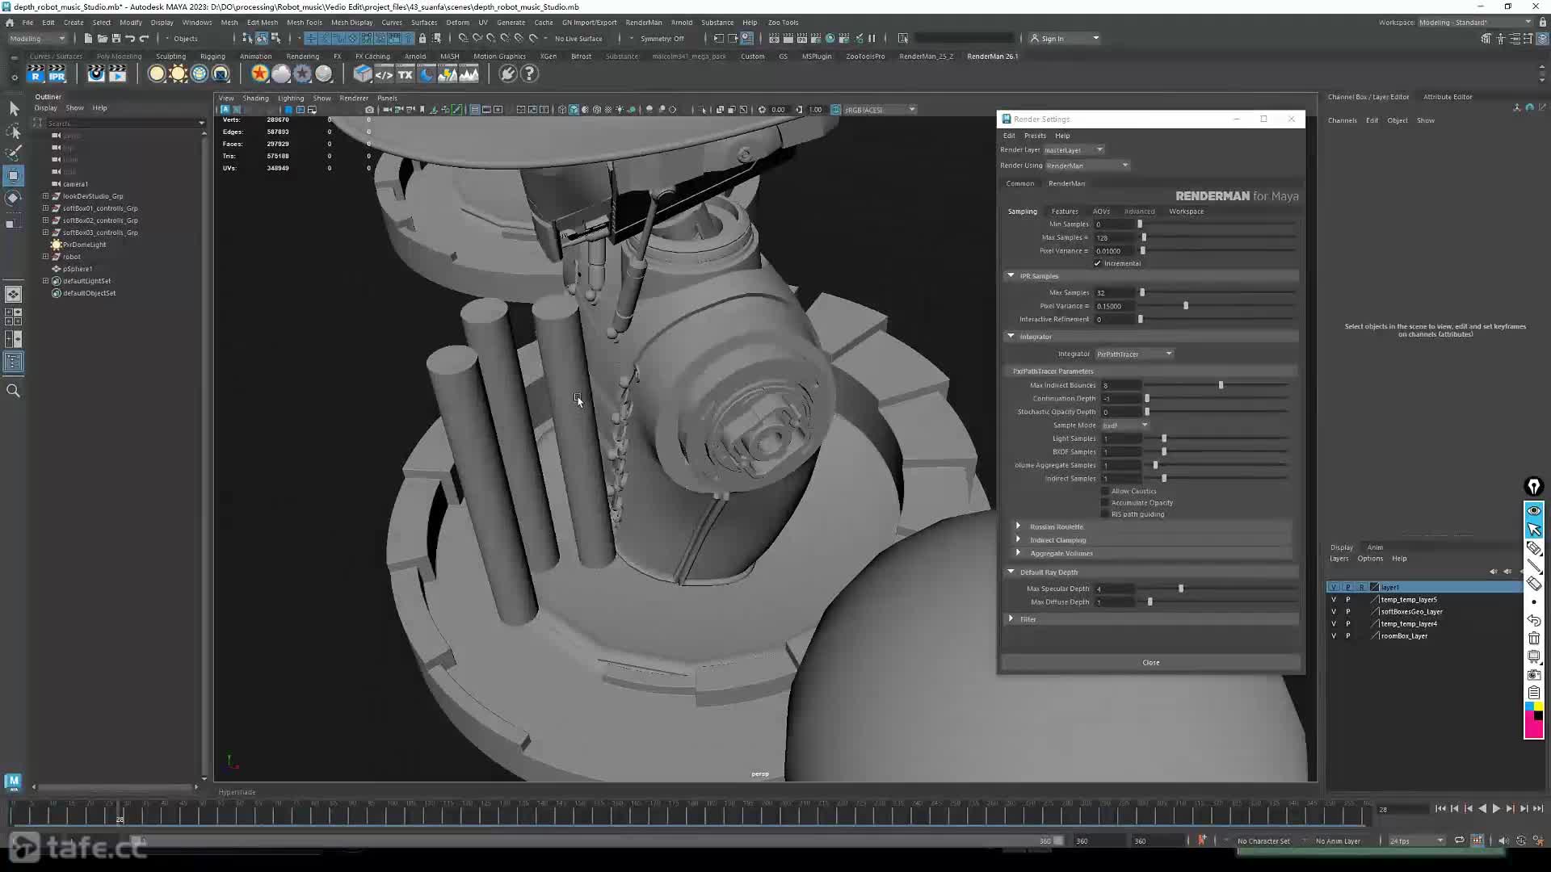Screen dimensions: 1551x872
Task: Enable Allow Caustics checkbox
Action: pyautogui.click(x=1105, y=491)
